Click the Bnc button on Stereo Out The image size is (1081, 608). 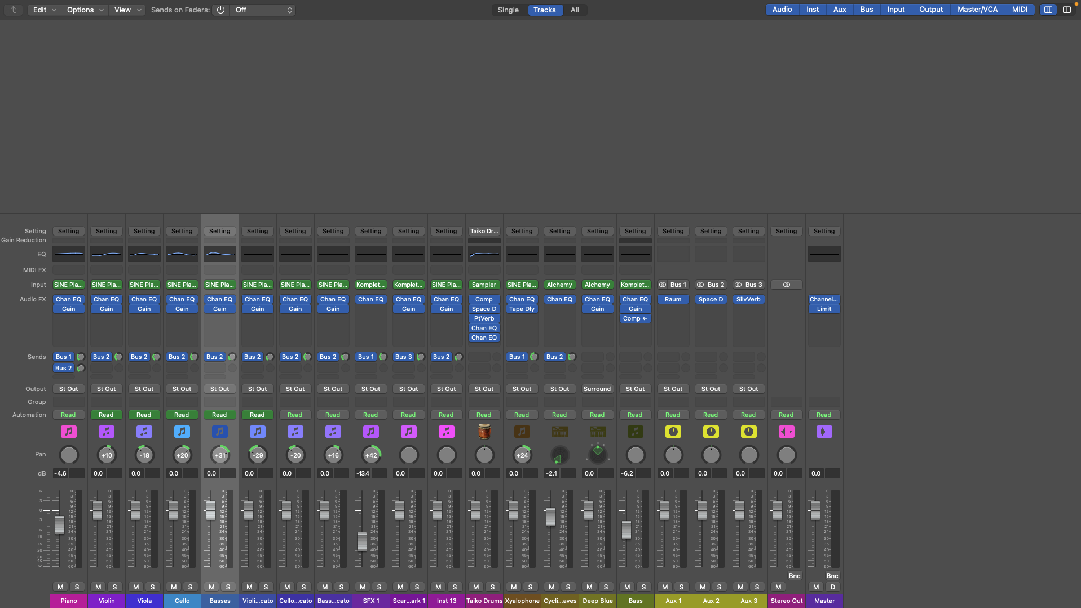[x=794, y=575]
